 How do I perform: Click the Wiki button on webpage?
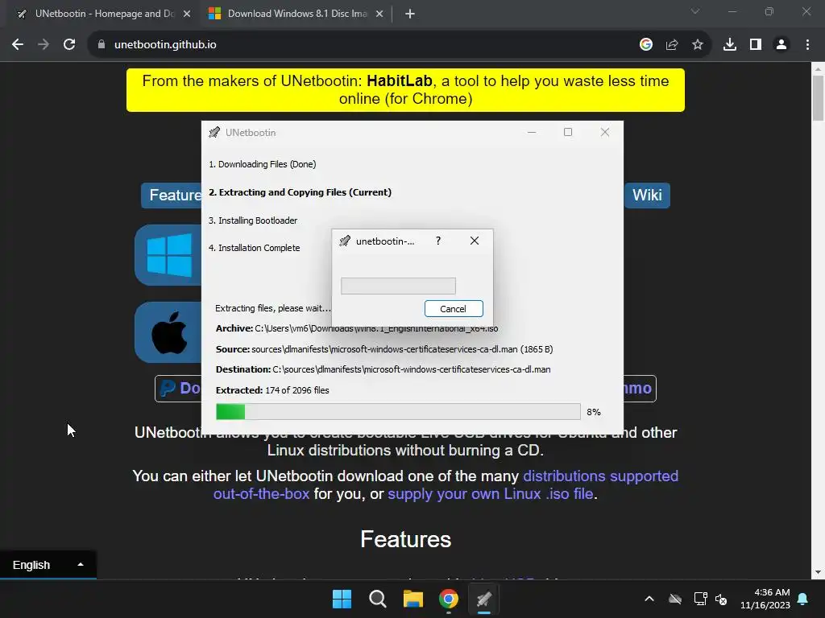pos(647,195)
